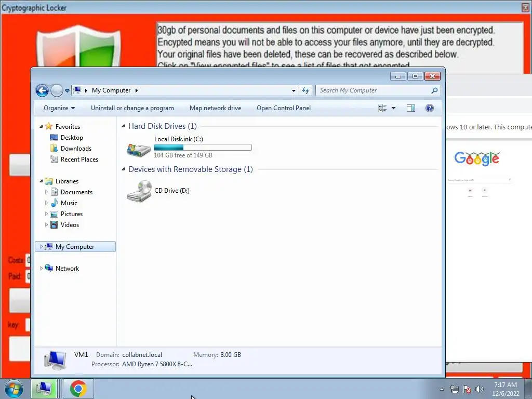
Task: Click the network tray icon
Action: pyautogui.click(x=454, y=389)
